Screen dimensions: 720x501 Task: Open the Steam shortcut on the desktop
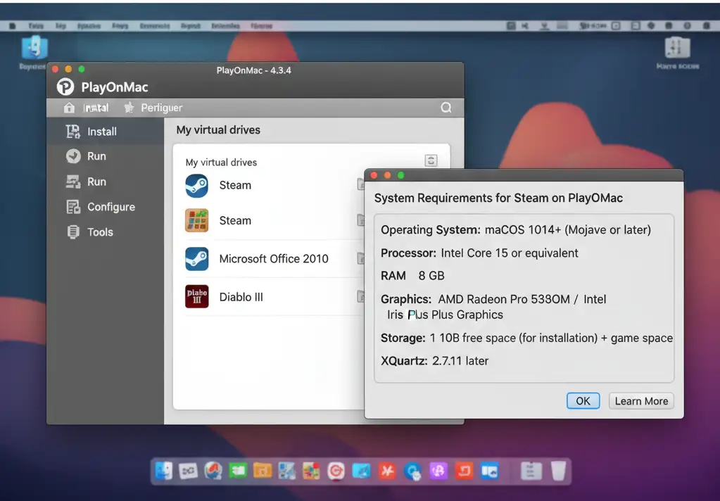click(x=32, y=51)
